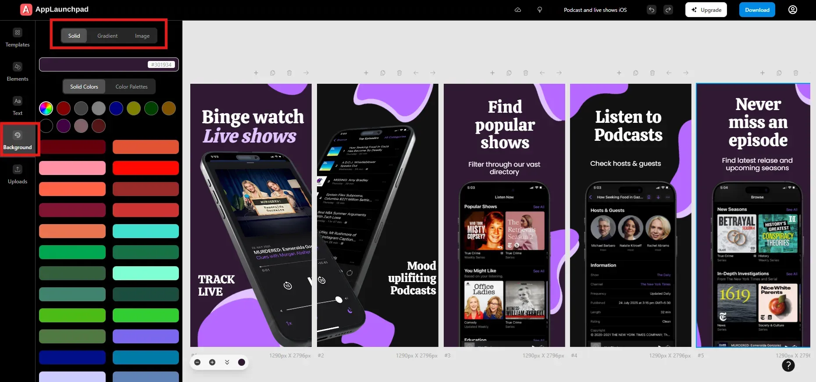
Task: Delete the first screenshot using trash icon
Action: click(x=289, y=73)
